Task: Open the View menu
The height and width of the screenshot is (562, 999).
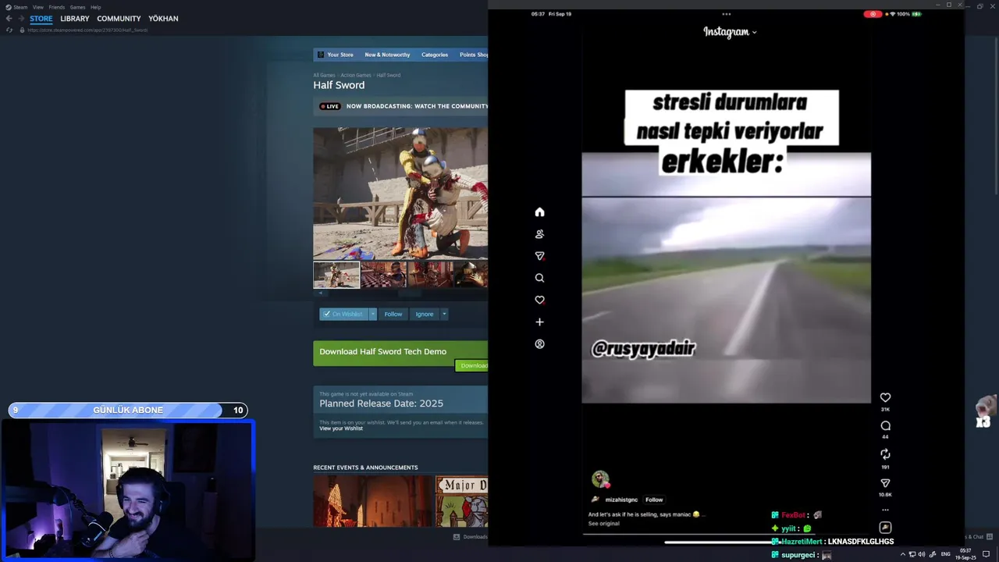Action: coord(38,7)
